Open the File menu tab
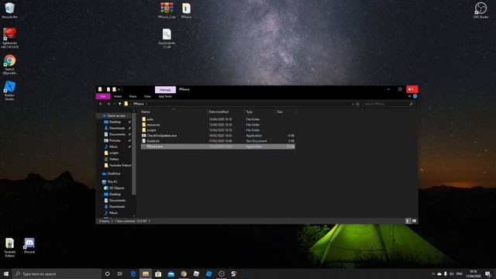Screen dimensions: 496x279 click(103, 96)
